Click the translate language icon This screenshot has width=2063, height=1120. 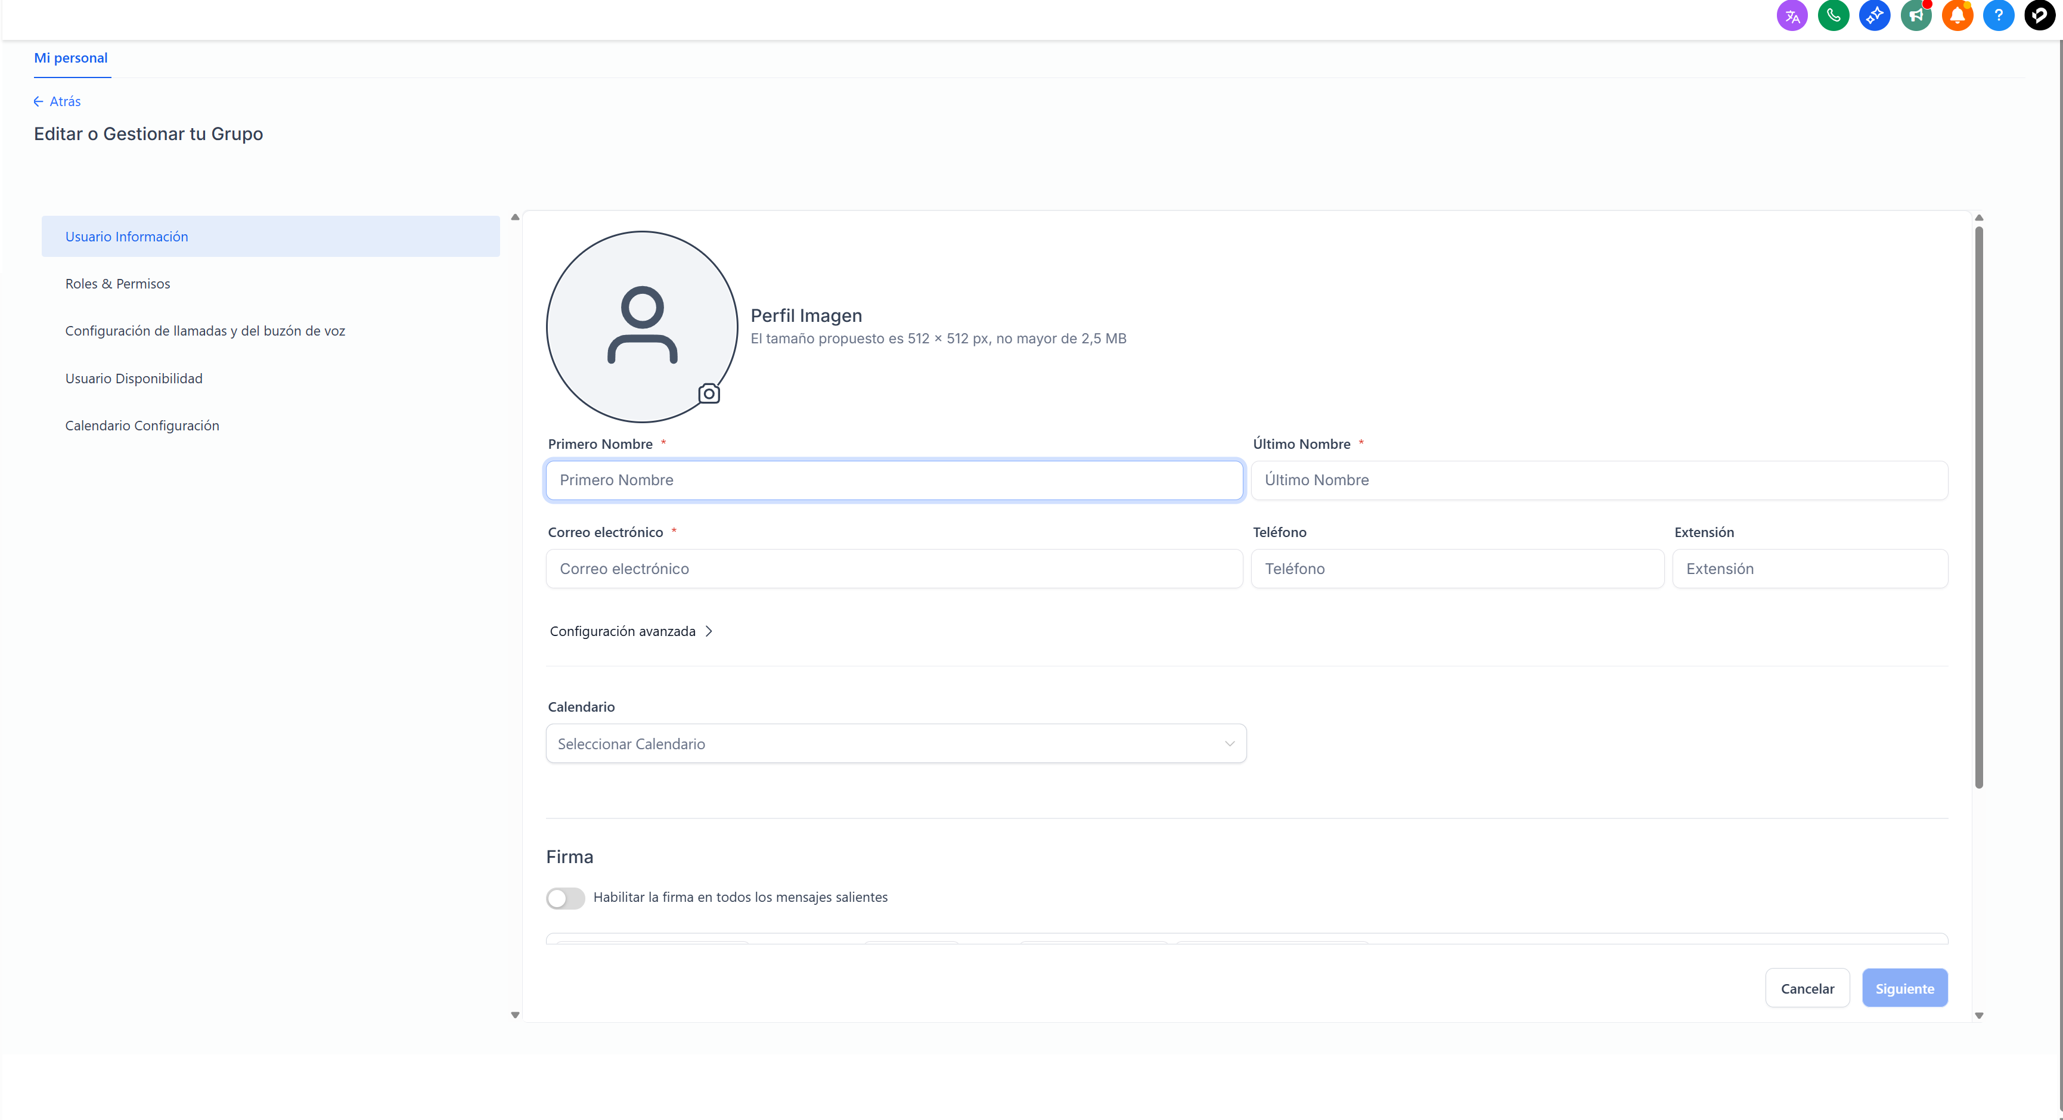pos(1792,15)
